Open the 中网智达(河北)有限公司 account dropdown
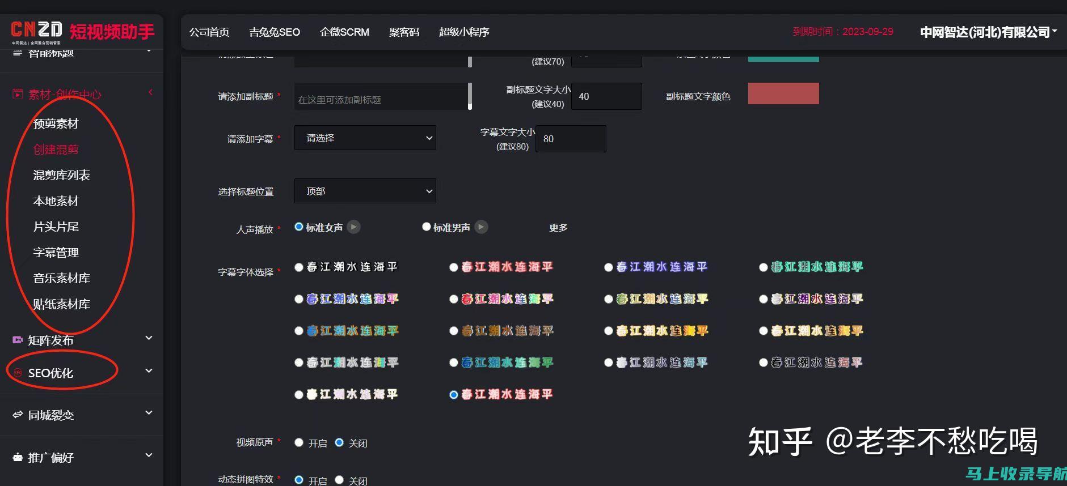 coord(988,32)
